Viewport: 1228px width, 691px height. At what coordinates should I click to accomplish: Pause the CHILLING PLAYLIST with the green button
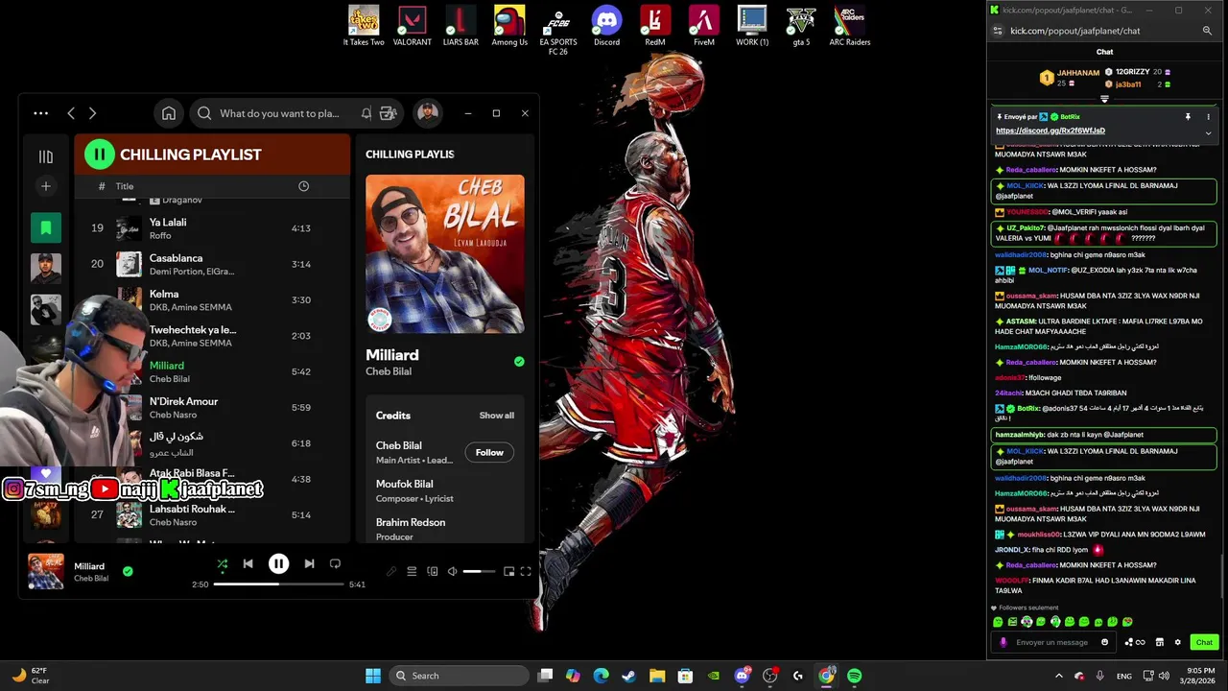[x=99, y=154]
